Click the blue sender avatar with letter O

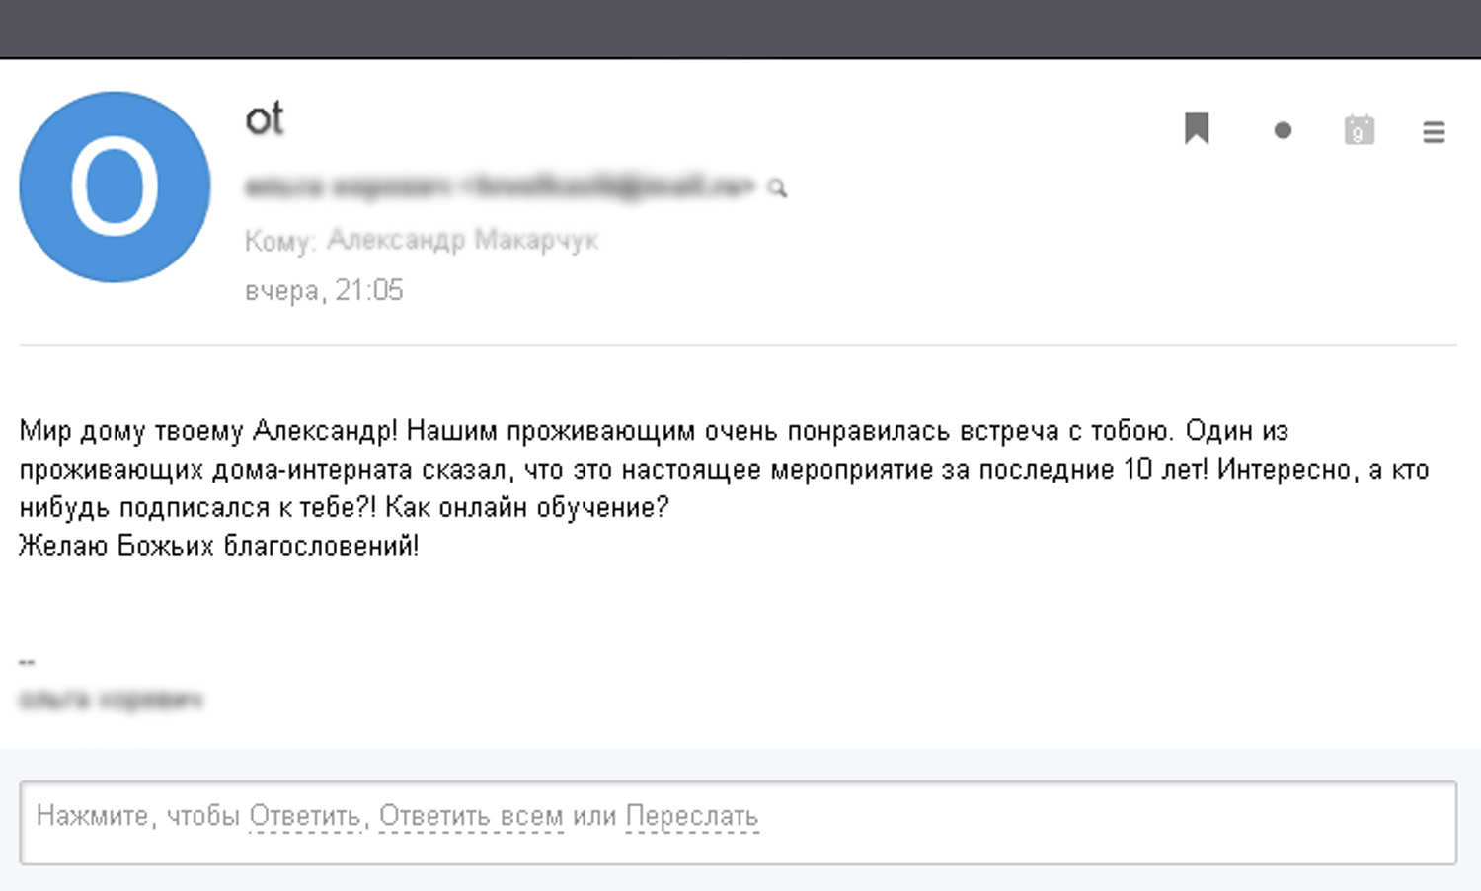pyautogui.click(x=115, y=186)
